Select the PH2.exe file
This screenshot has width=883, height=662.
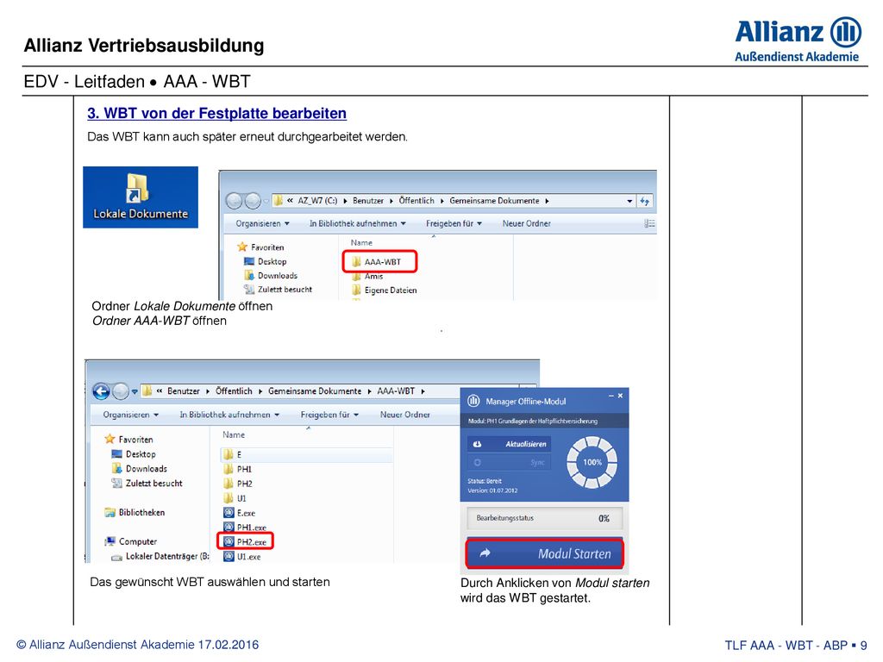(245, 542)
